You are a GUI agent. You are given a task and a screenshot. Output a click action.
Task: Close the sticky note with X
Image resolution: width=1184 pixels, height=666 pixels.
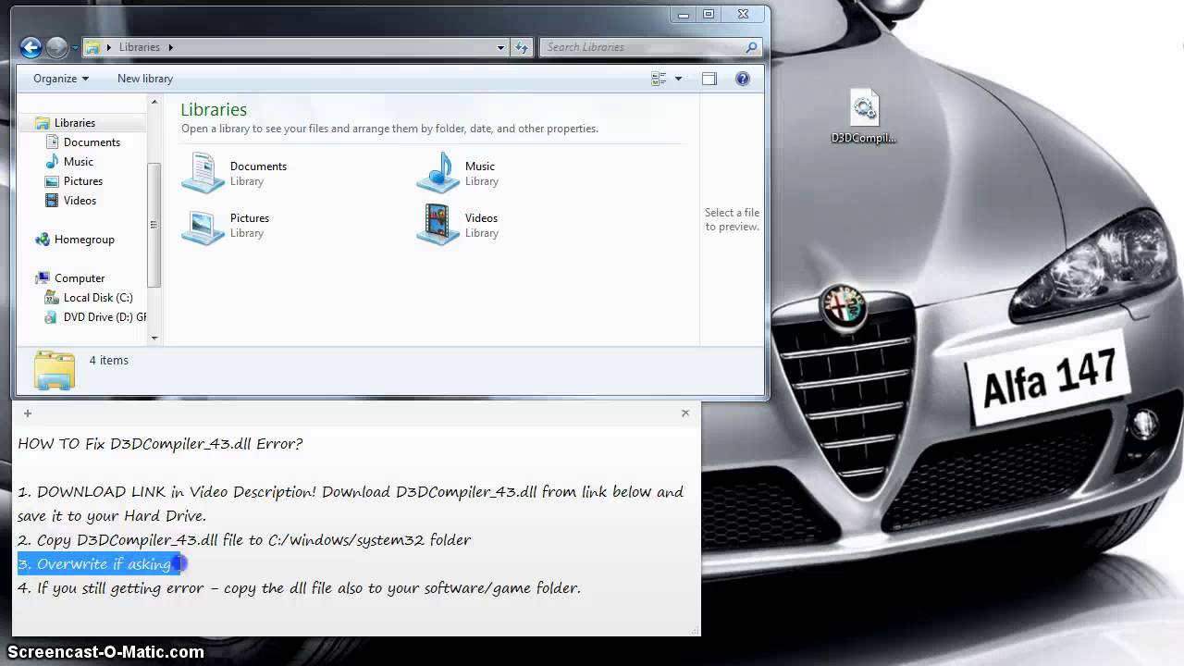tap(685, 413)
